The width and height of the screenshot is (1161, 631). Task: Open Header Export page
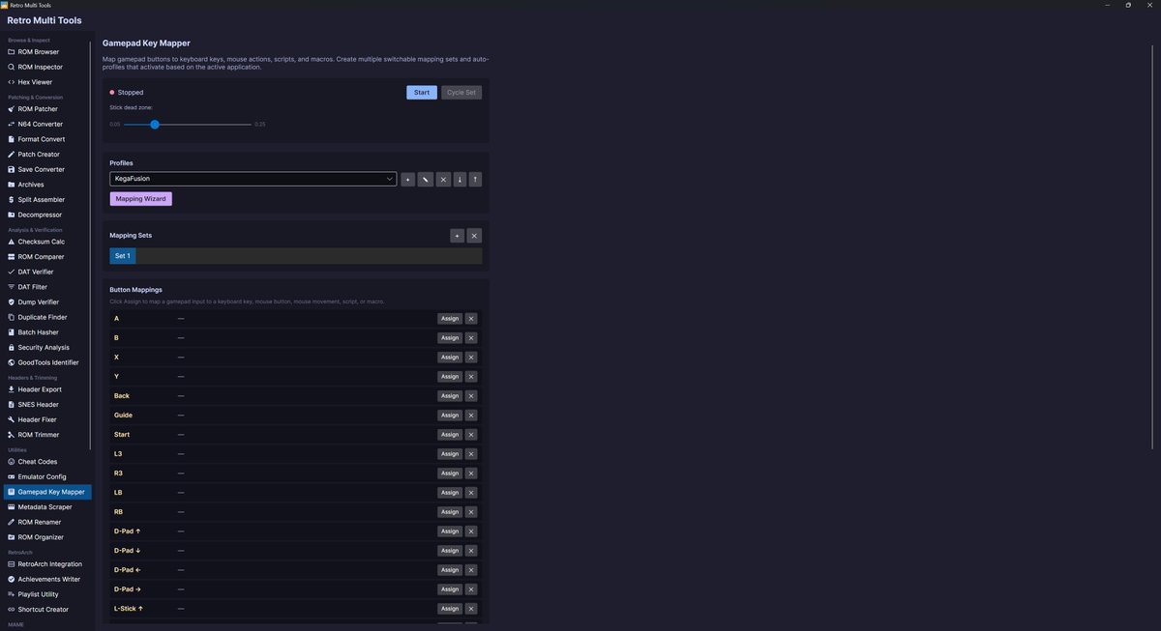pyautogui.click(x=47, y=389)
